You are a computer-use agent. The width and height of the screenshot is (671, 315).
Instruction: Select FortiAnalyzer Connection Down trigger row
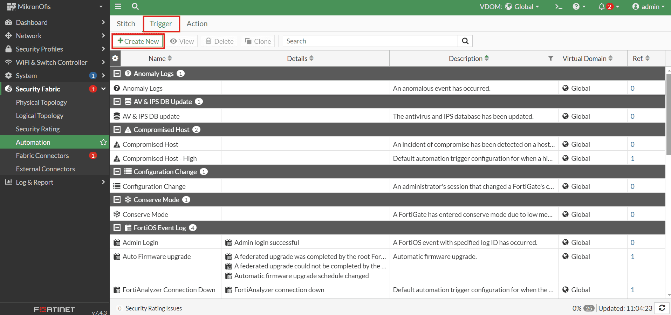coord(387,290)
